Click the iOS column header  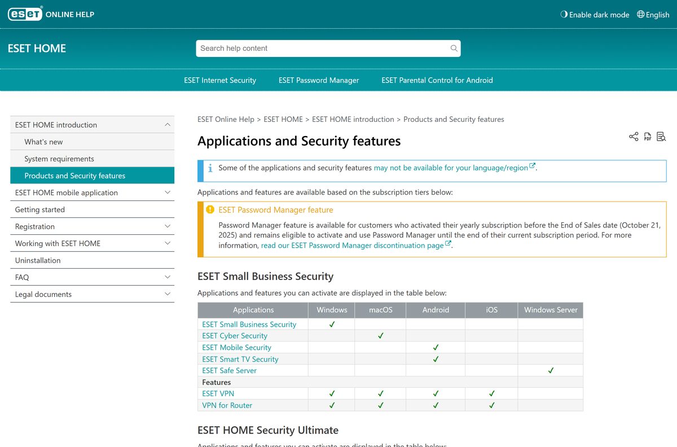click(492, 310)
